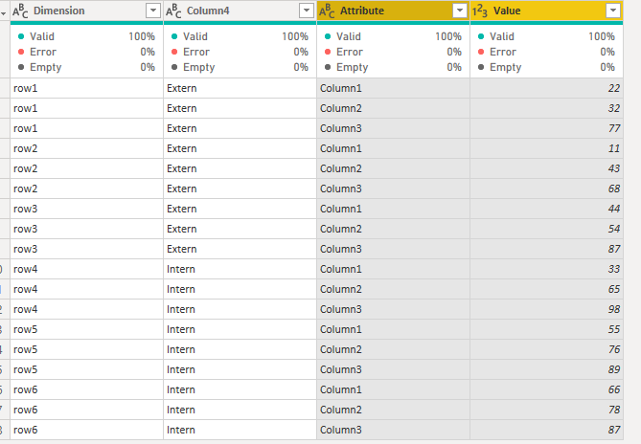The height and width of the screenshot is (444, 641).
Task: Click the value cell 76
Action: click(x=546, y=349)
